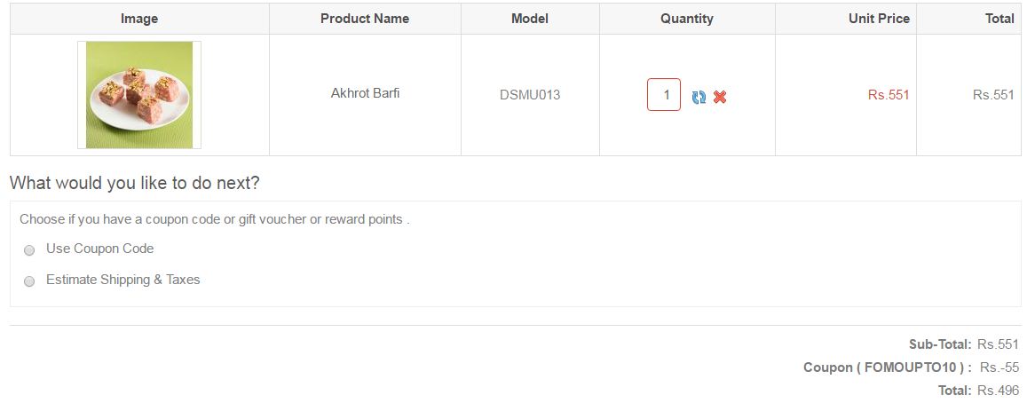Click the Image column header
Screen dimensions: 1027x403
(x=139, y=19)
